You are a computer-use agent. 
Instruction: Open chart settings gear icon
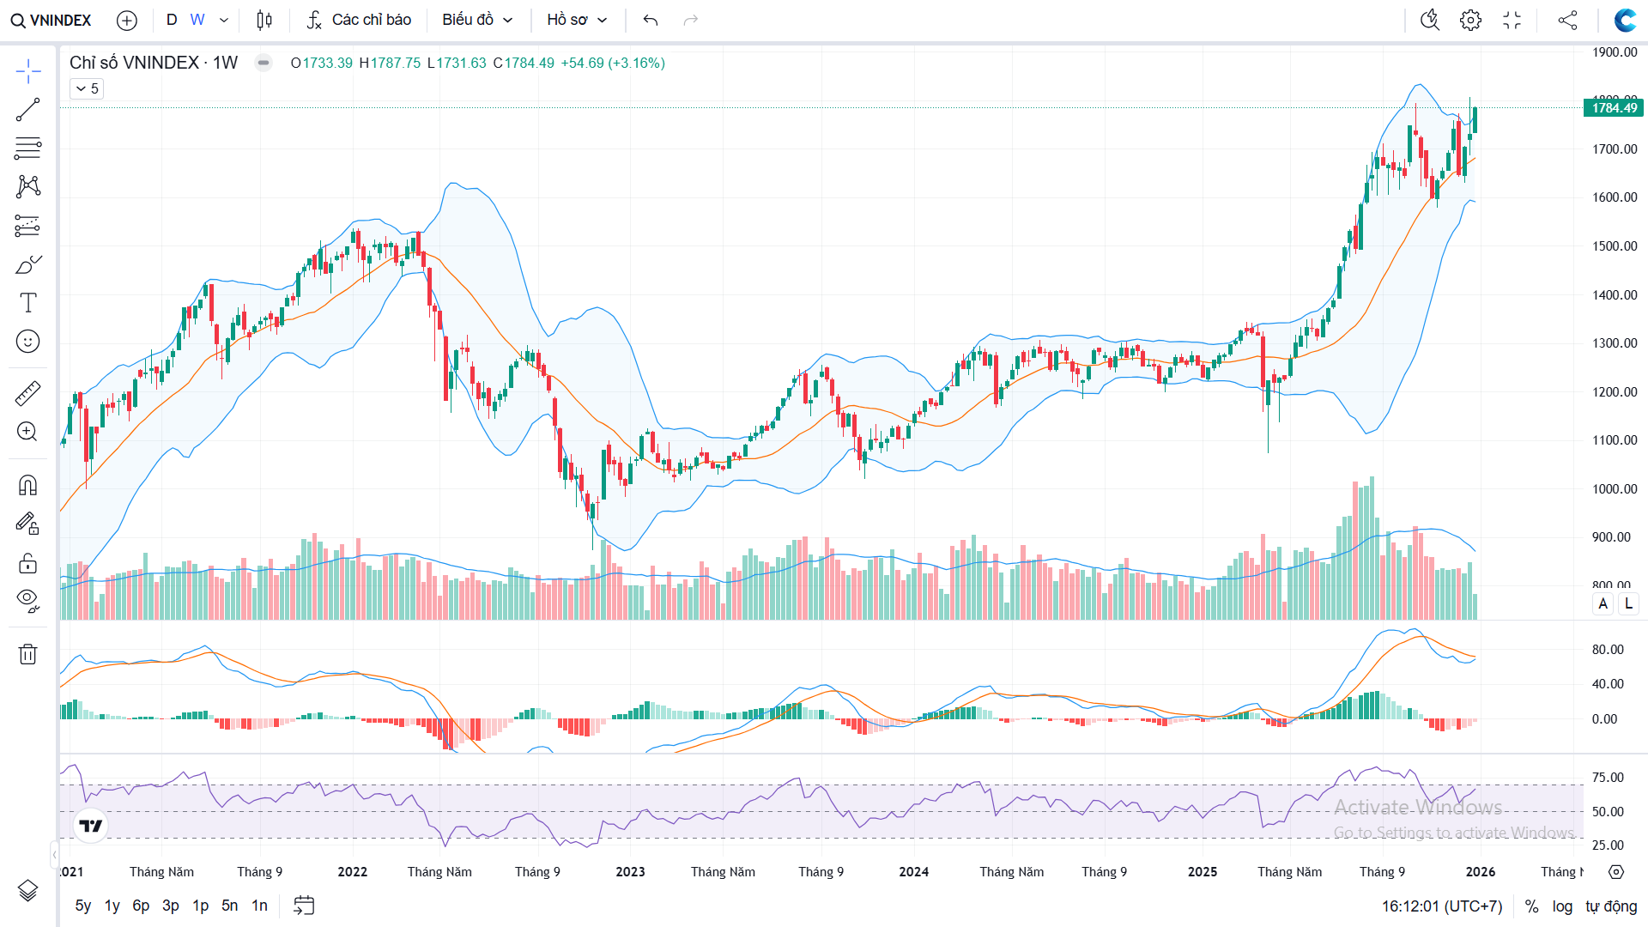click(x=1470, y=20)
